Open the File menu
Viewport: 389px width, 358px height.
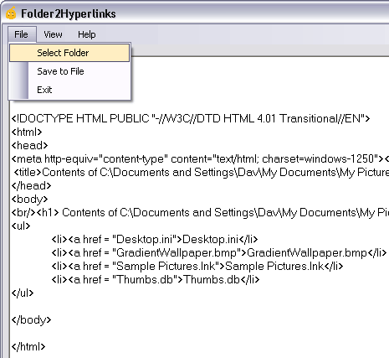(x=22, y=34)
